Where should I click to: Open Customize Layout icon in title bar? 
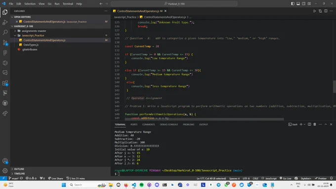point(309,3)
